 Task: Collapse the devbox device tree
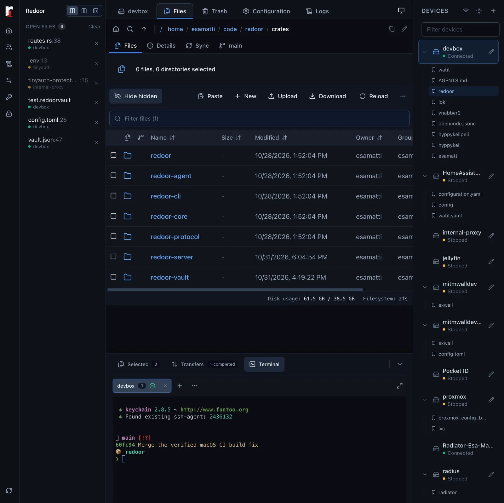[x=425, y=52]
